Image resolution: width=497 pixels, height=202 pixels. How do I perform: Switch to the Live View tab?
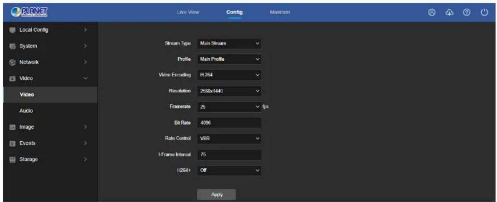pyautogui.click(x=188, y=12)
